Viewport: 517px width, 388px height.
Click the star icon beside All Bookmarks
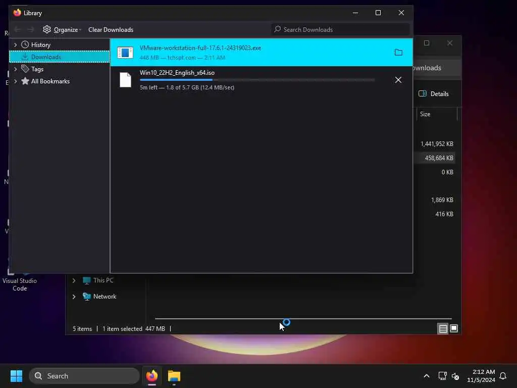25,81
